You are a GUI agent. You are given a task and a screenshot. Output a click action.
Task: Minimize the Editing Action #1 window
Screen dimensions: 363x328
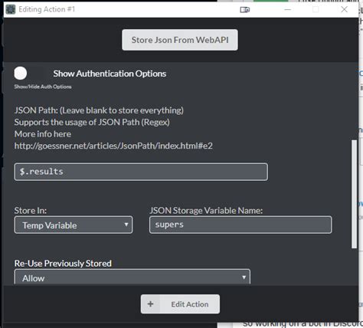(x=288, y=9)
